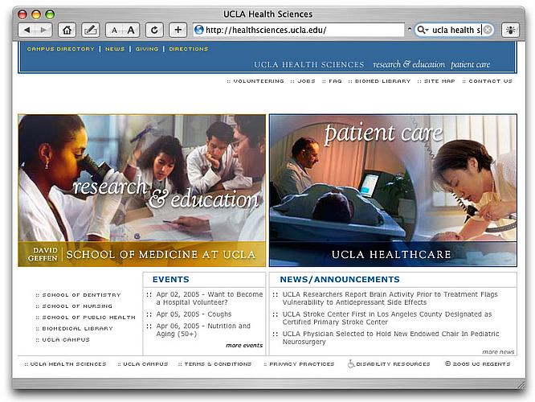
Task: Click the disability wheelchair icon
Action: pyautogui.click(x=351, y=363)
